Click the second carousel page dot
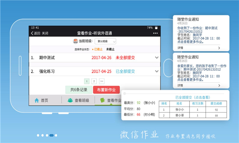Image resolution: width=239 pixels, height=143 pixels. pyautogui.click(x=43, y=135)
